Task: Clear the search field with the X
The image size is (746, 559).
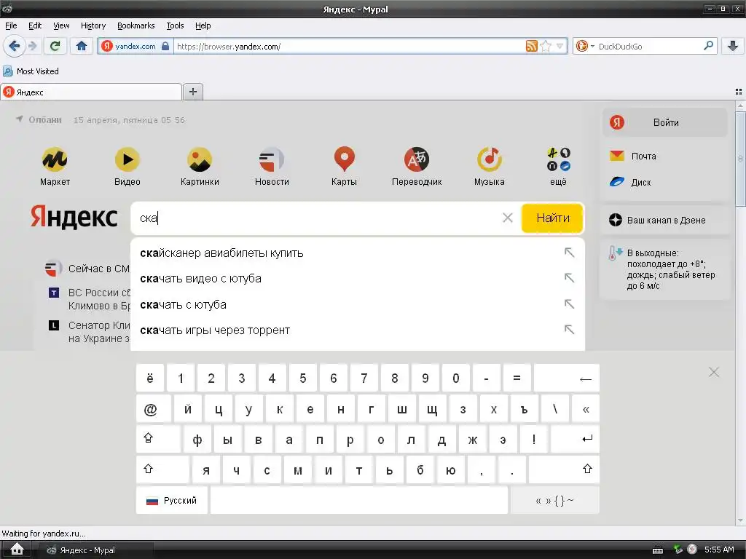Action: tap(508, 218)
